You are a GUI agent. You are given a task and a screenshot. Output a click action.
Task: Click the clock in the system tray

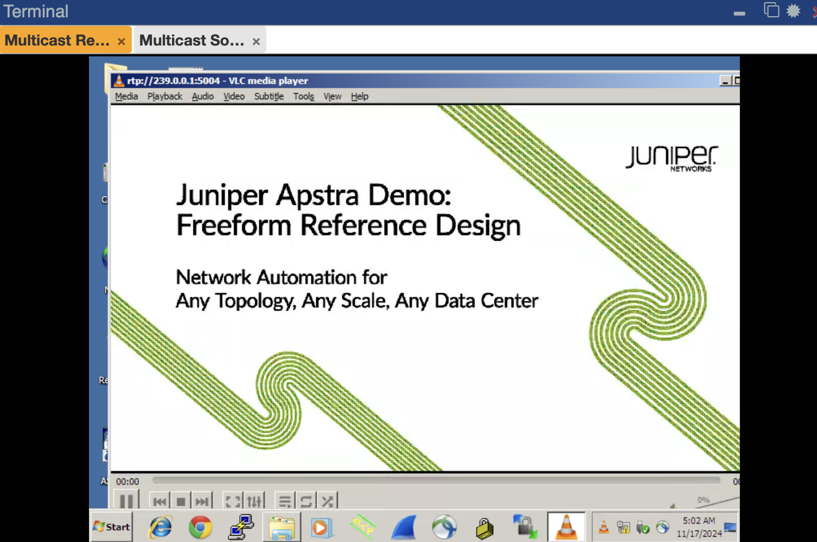699,525
